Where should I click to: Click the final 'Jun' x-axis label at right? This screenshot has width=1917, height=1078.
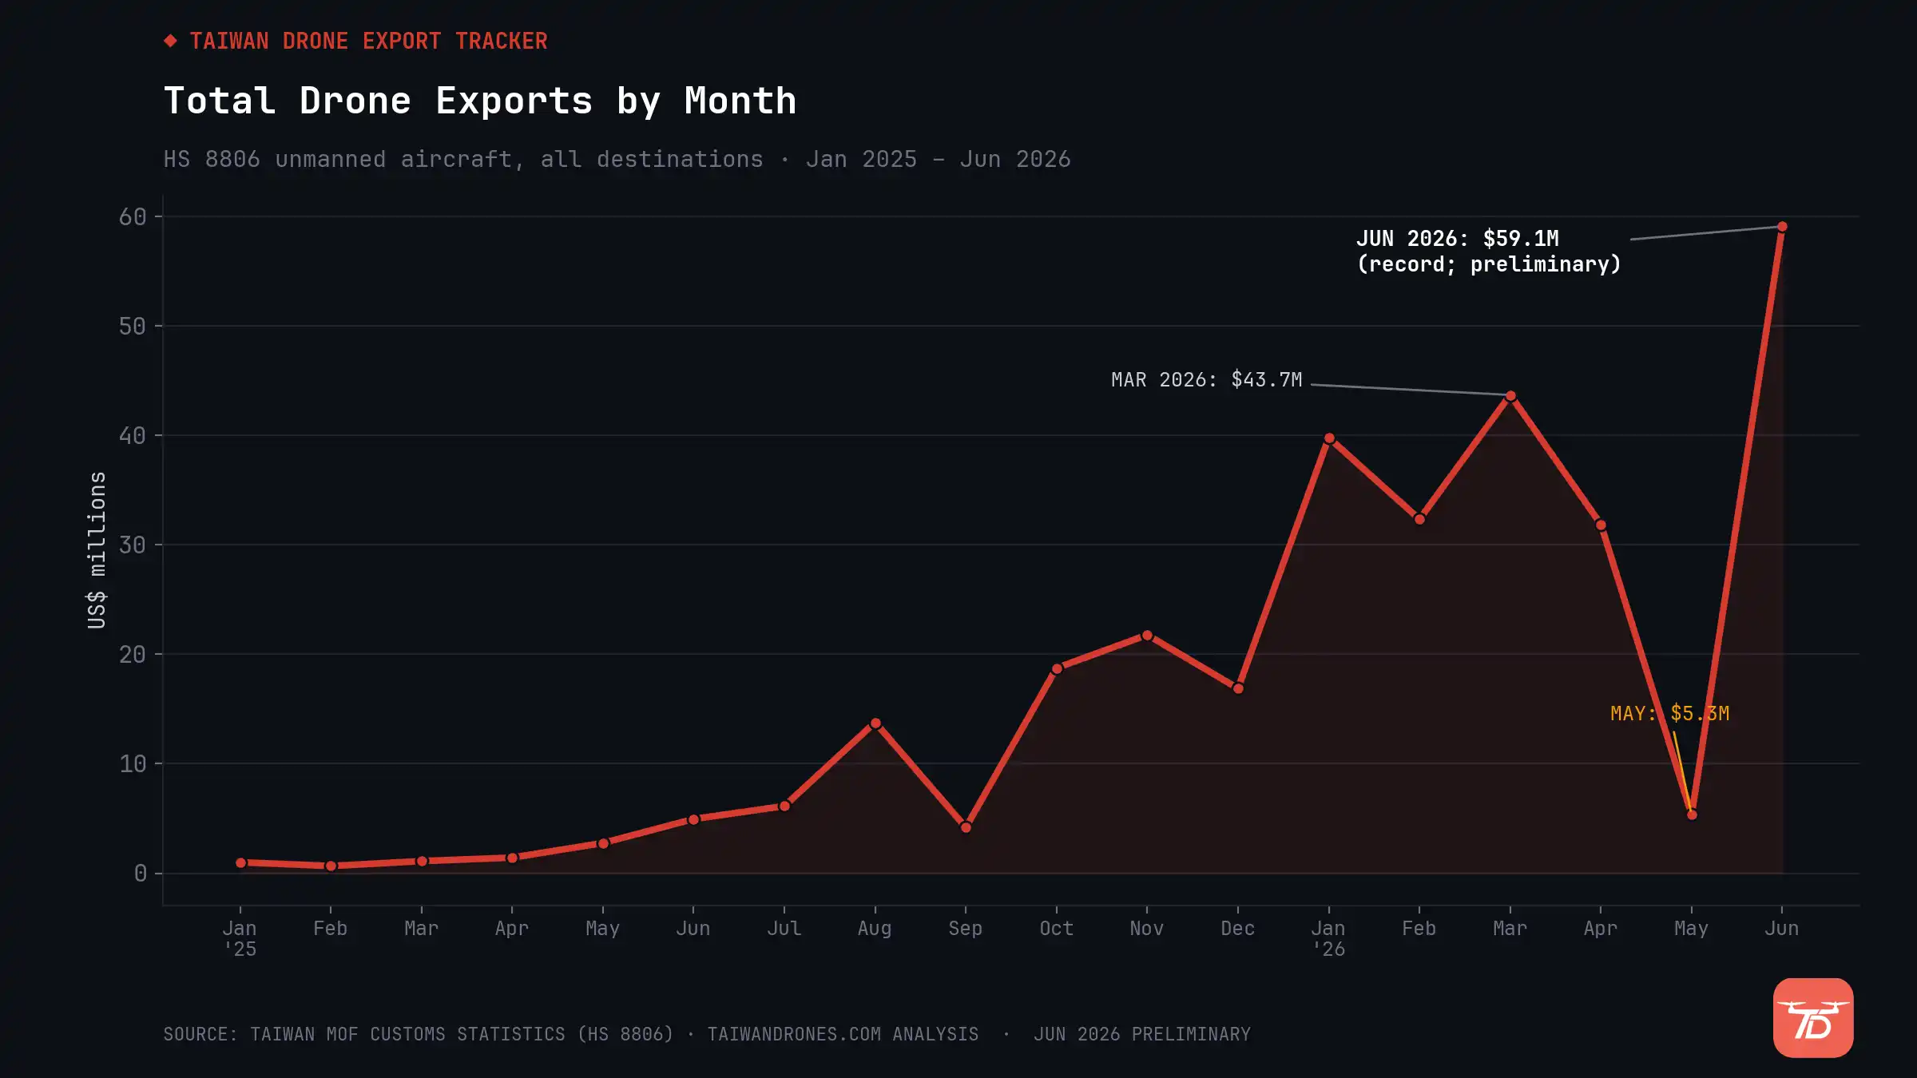[1782, 928]
